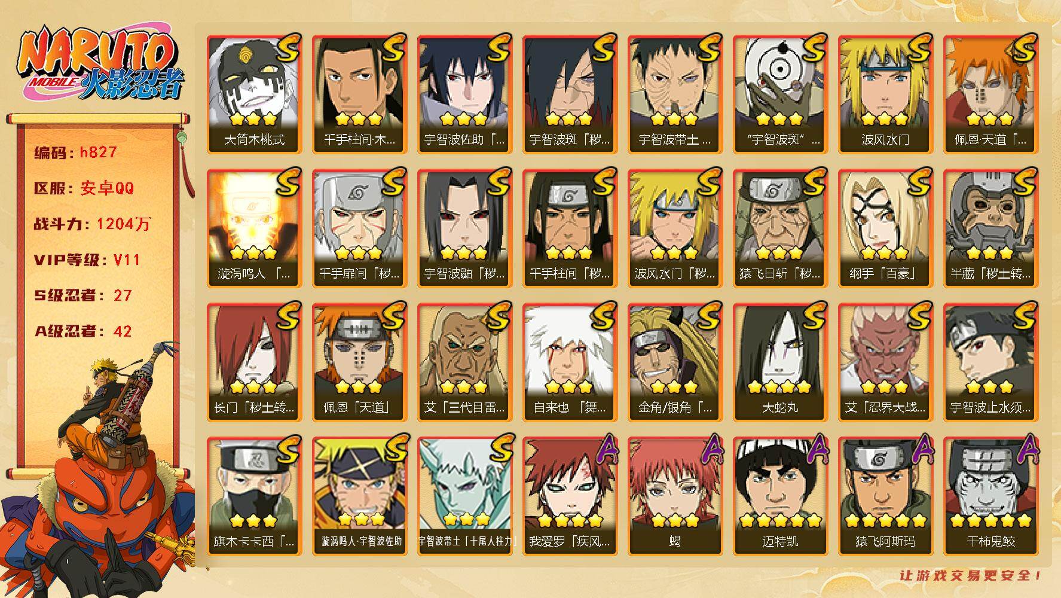Click the S rank badge on 大蛇丸 card

[814, 316]
